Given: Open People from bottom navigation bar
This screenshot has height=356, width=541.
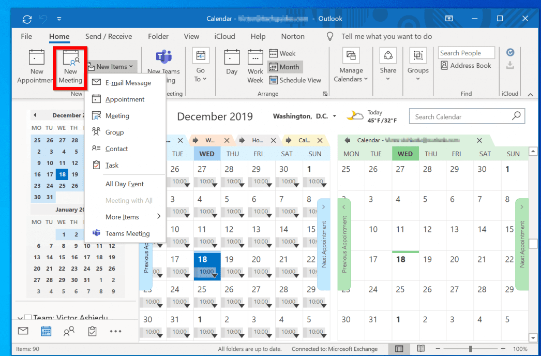Looking at the screenshot, I should pos(69,331).
